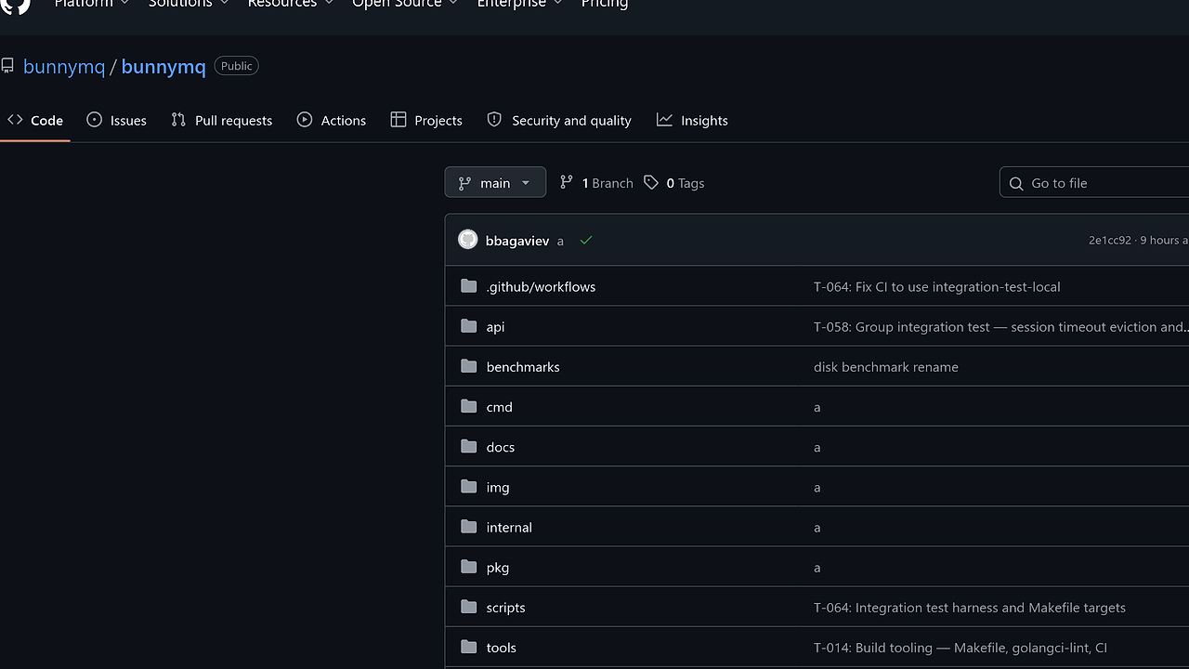Screen dimensions: 1189x669
Task: Click the folder icon for cmd
Action: pos(469,406)
